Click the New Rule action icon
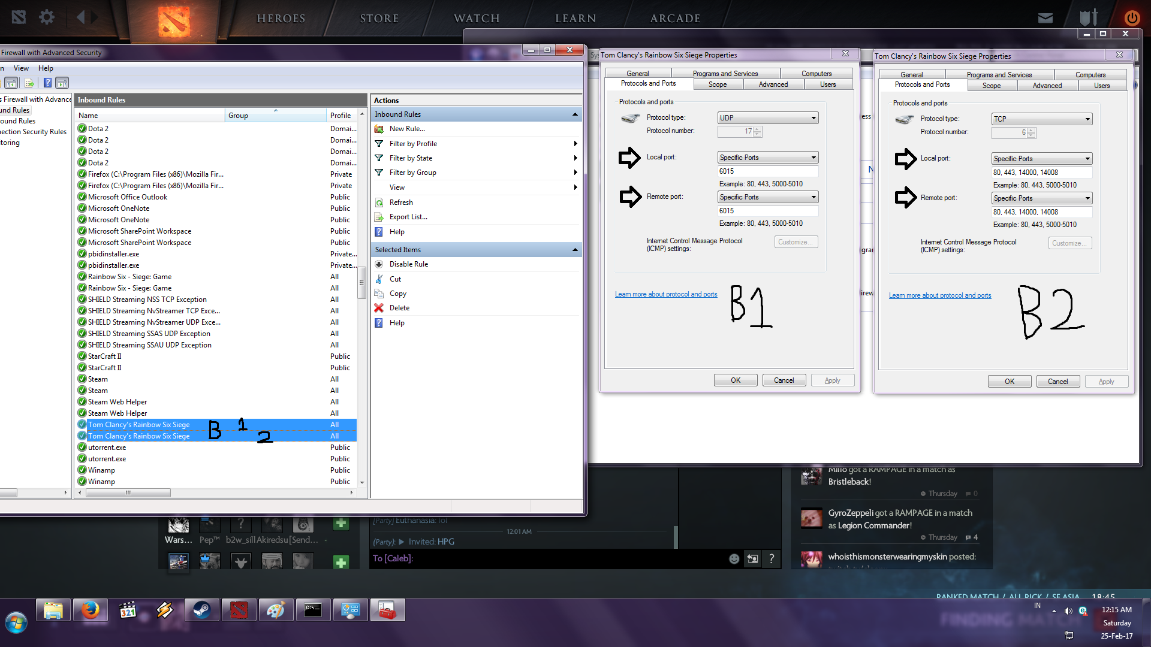 coord(379,129)
